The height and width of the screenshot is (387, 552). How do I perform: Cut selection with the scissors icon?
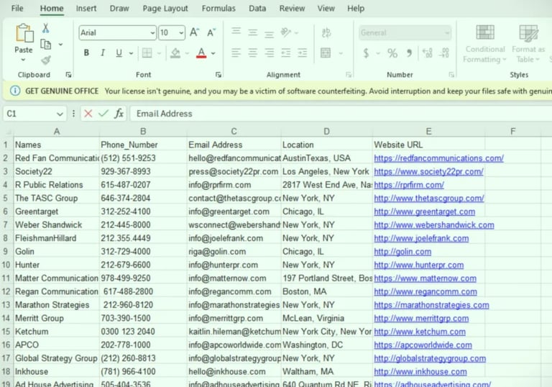[x=45, y=29]
